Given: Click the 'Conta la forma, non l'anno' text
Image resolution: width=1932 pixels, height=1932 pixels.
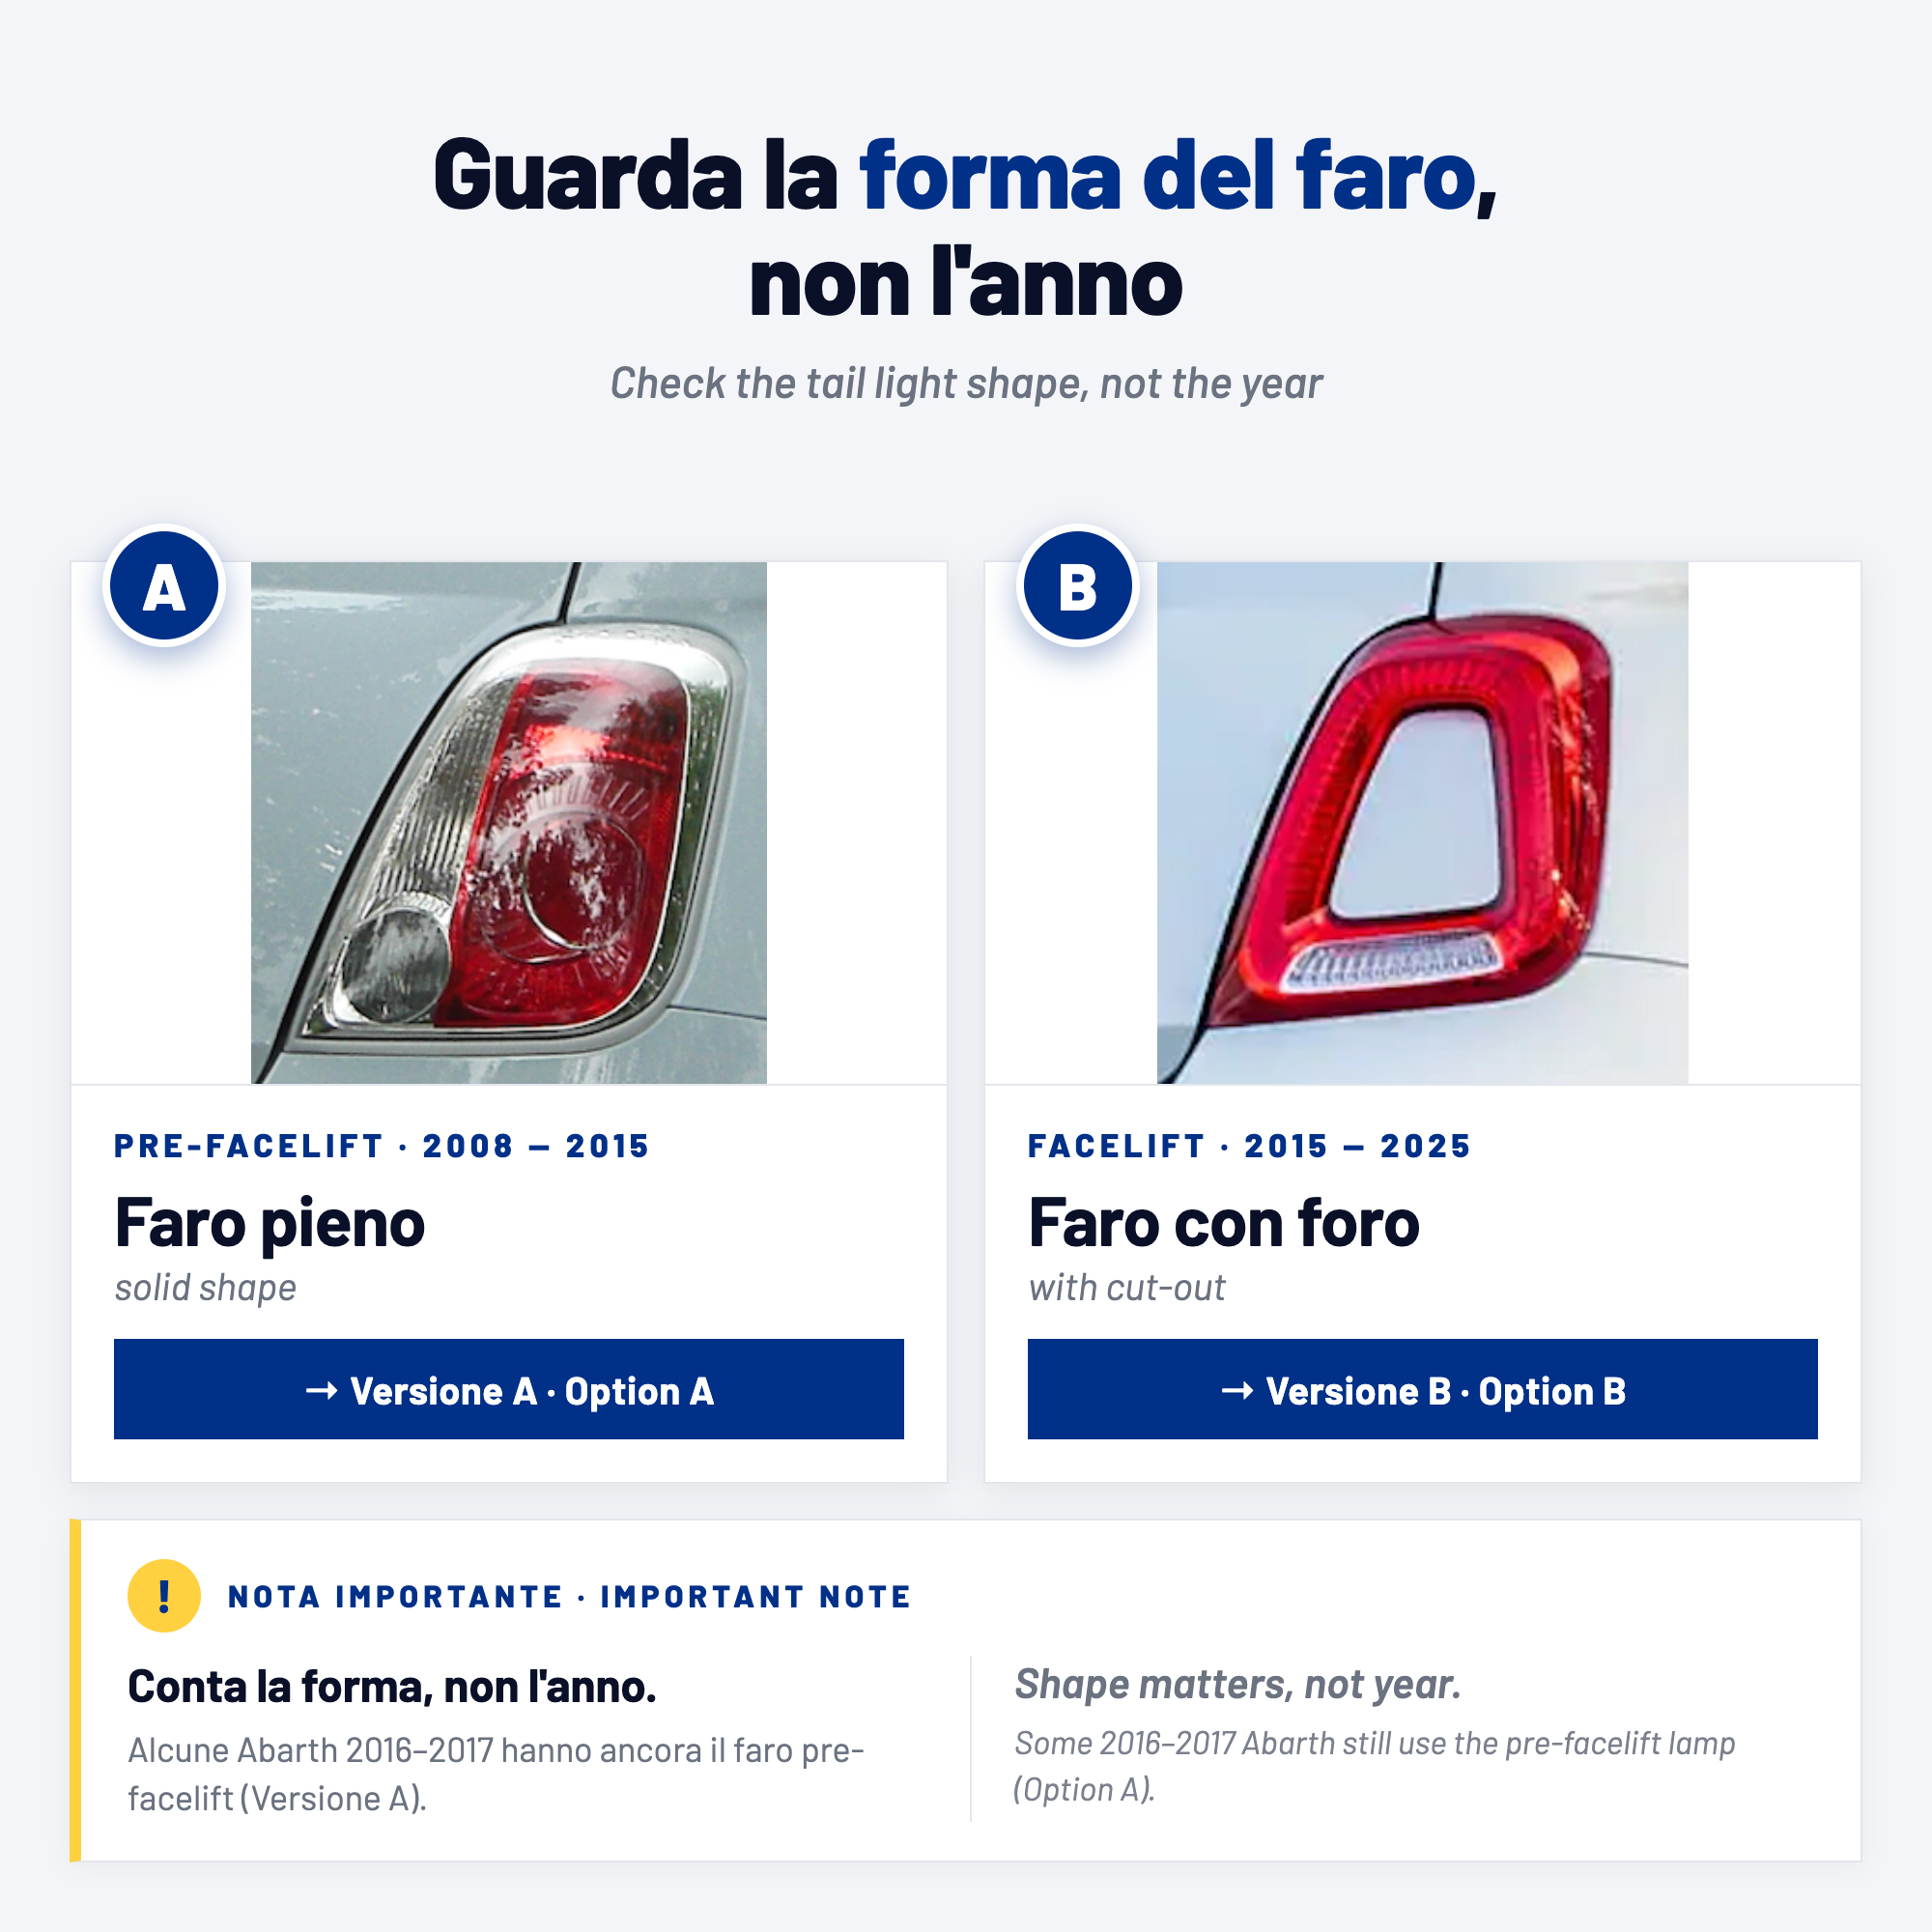Looking at the screenshot, I should tap(392, 1687).
